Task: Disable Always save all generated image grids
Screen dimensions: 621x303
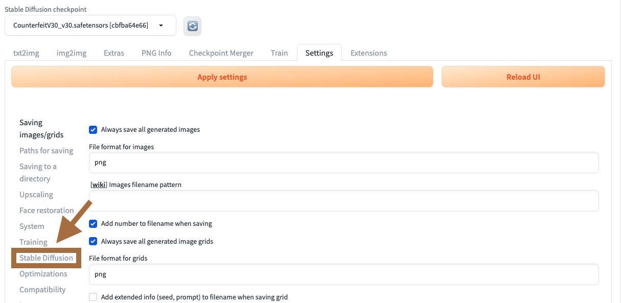Action: 93,241
